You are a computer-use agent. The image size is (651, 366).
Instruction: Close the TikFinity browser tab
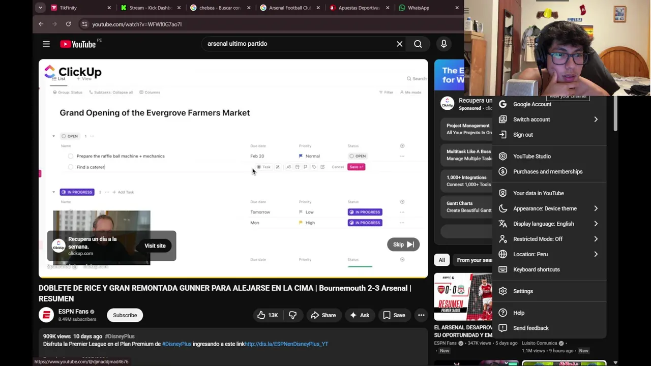[109, 8]
